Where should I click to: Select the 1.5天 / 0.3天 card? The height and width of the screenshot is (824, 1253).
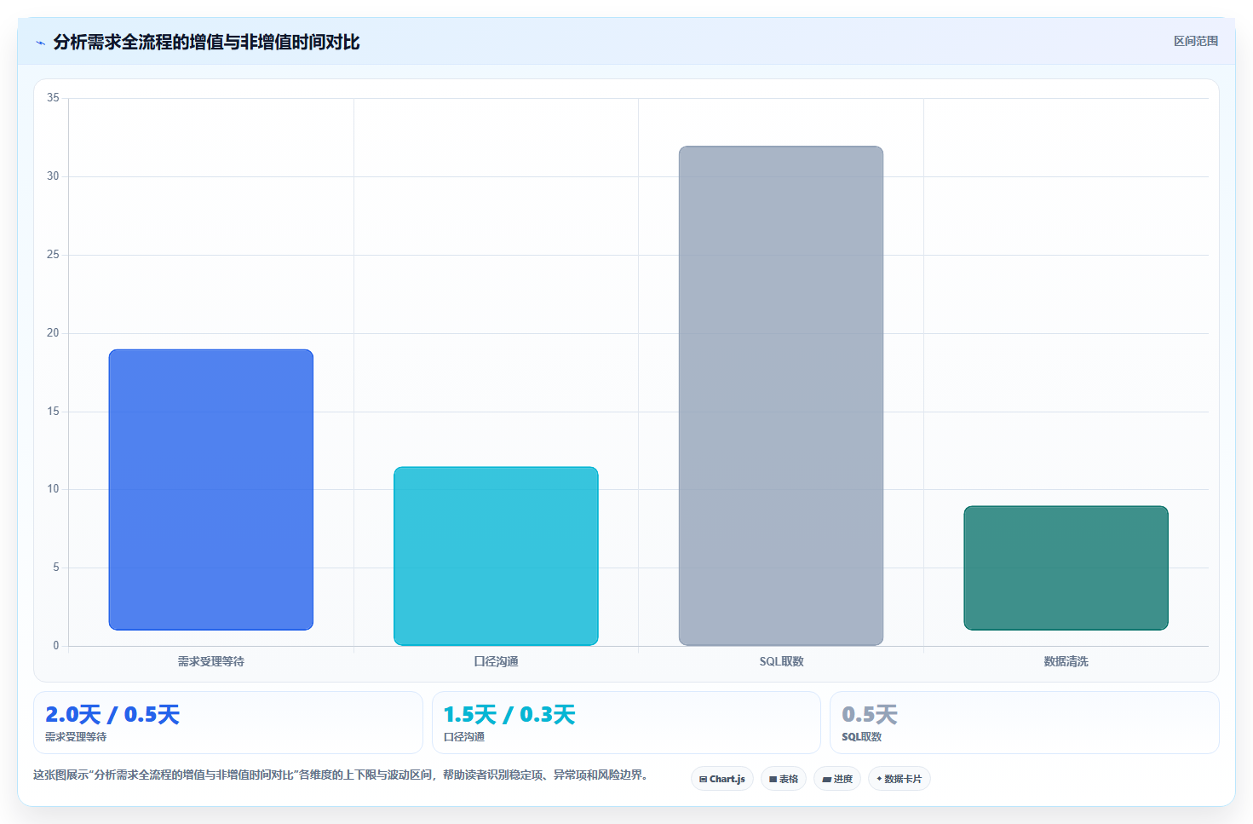coord(626,723)
